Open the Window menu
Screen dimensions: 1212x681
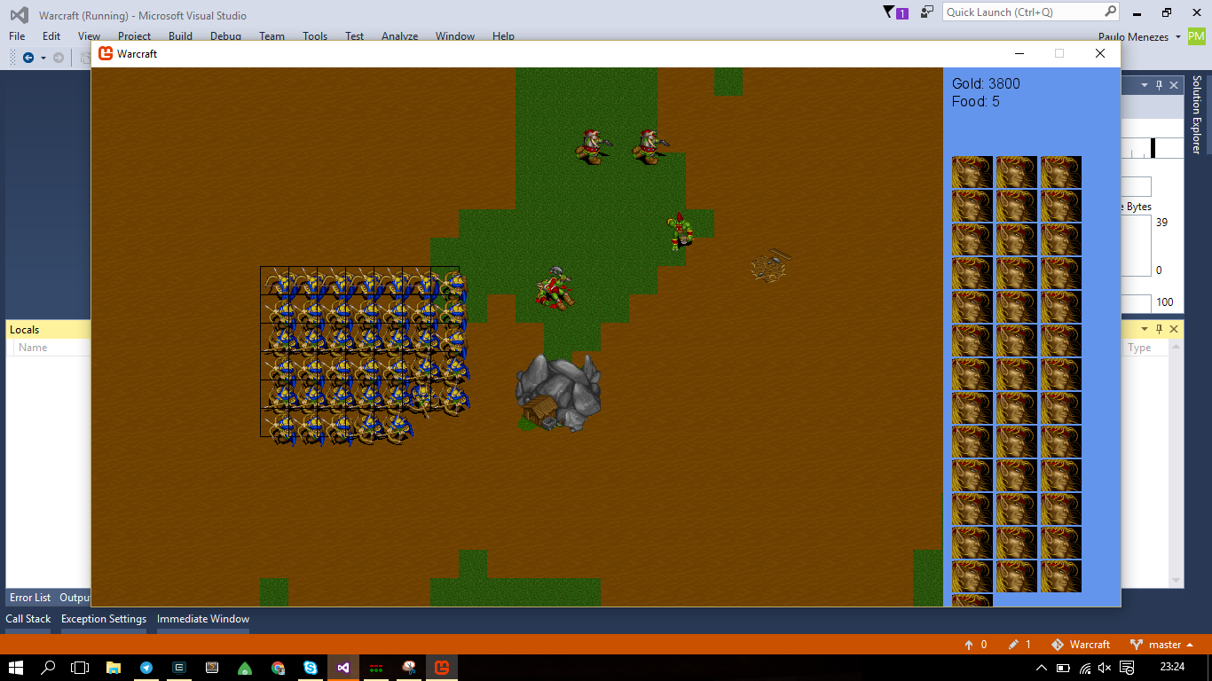[x=454, y=36]
